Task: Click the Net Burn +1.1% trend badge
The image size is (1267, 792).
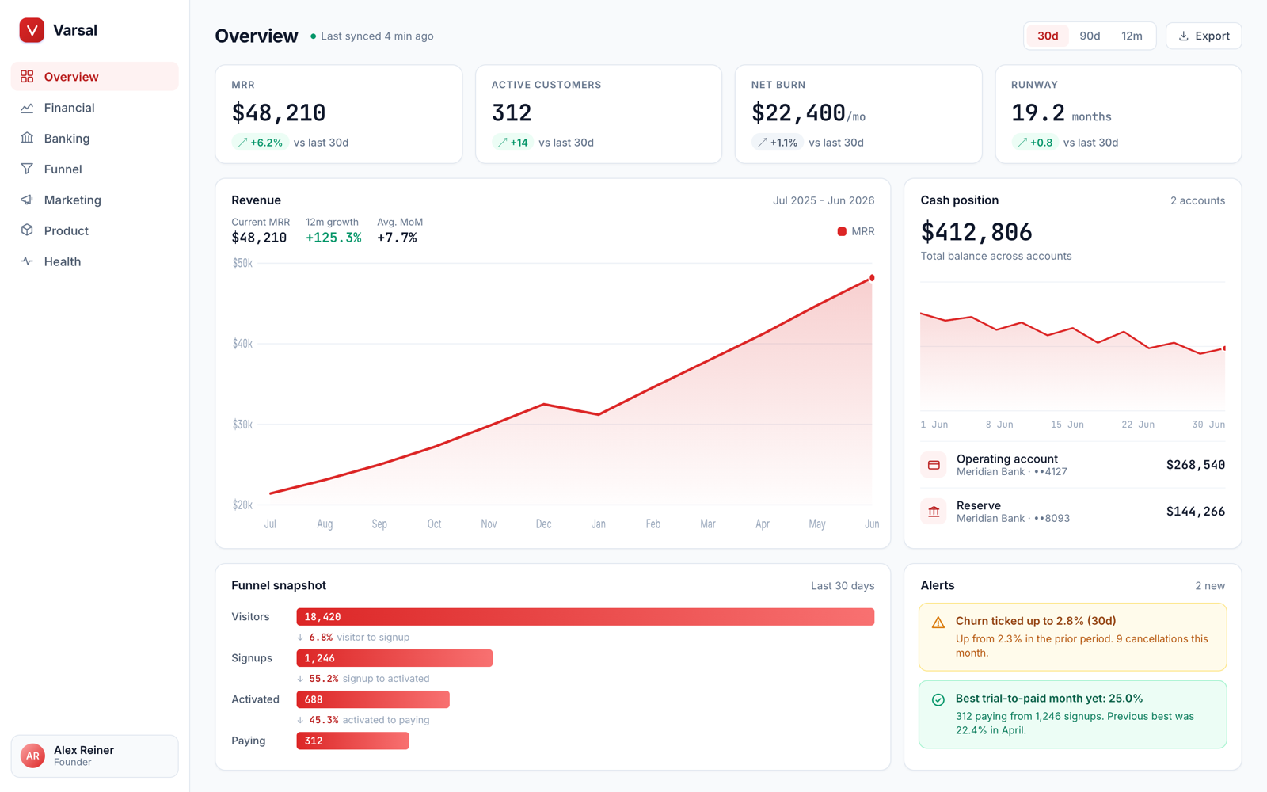Action: tap(778, 143)
